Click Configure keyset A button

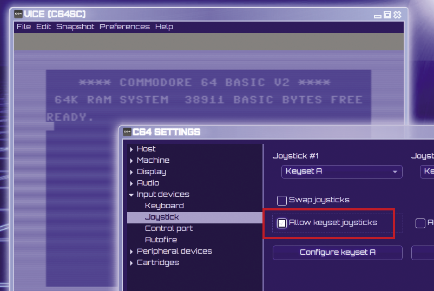click(x=337, y=253)
